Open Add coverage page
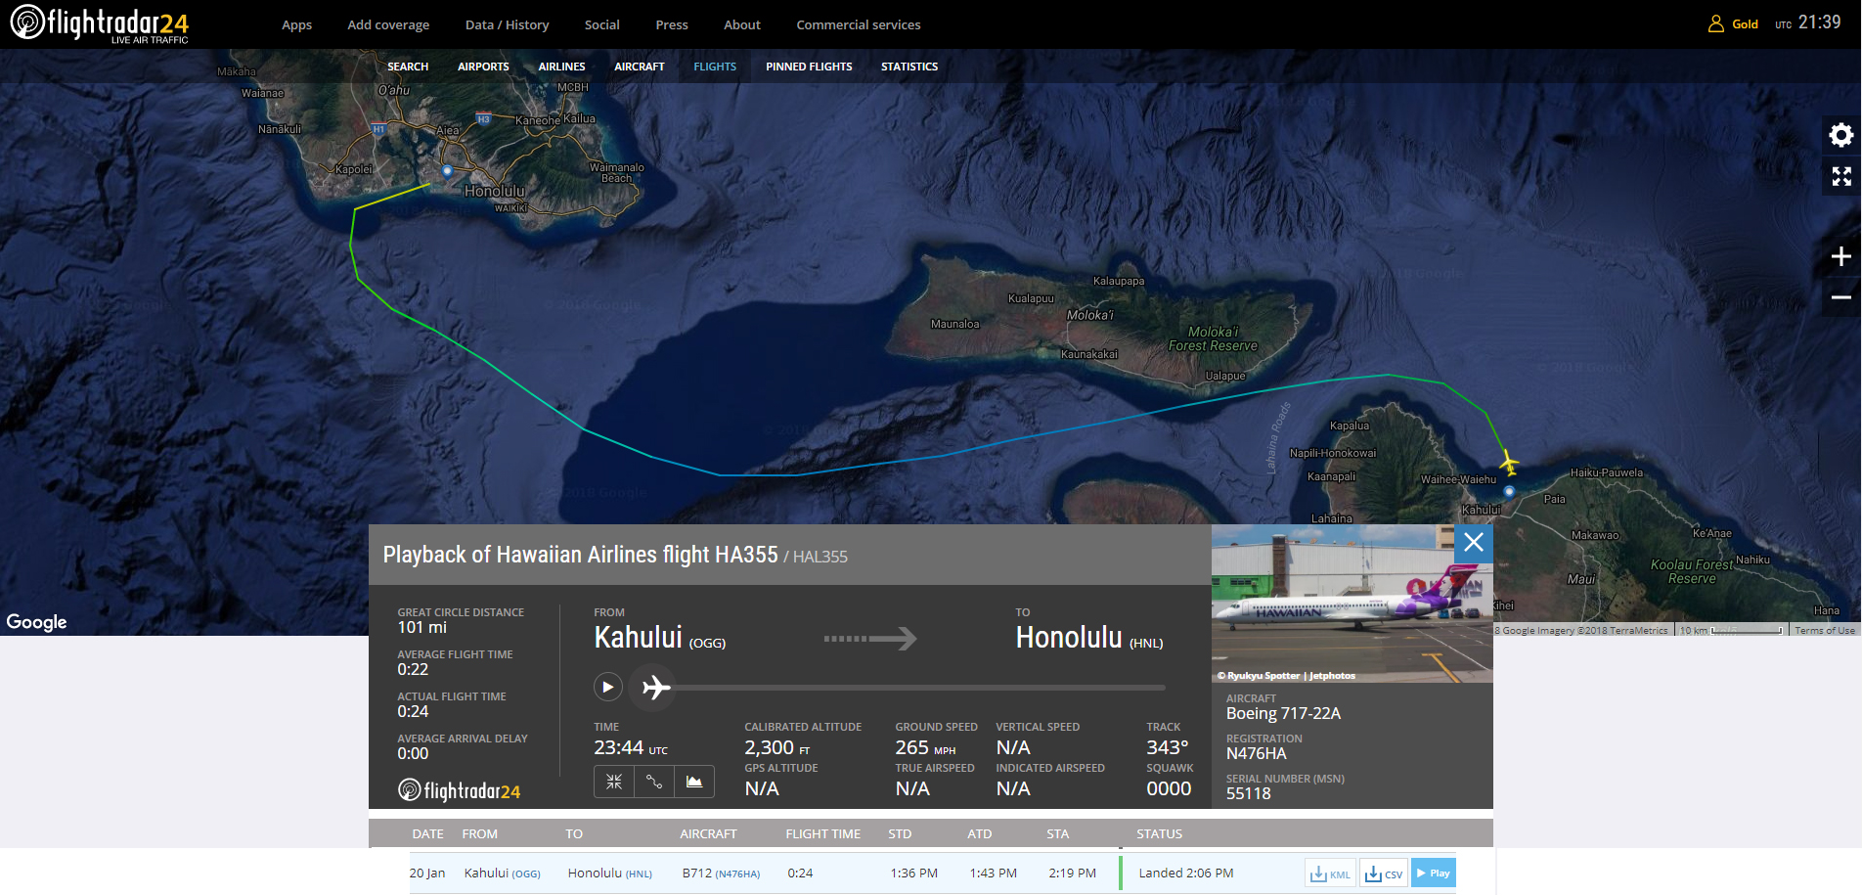1862x896 pixels. click(388, 24)
